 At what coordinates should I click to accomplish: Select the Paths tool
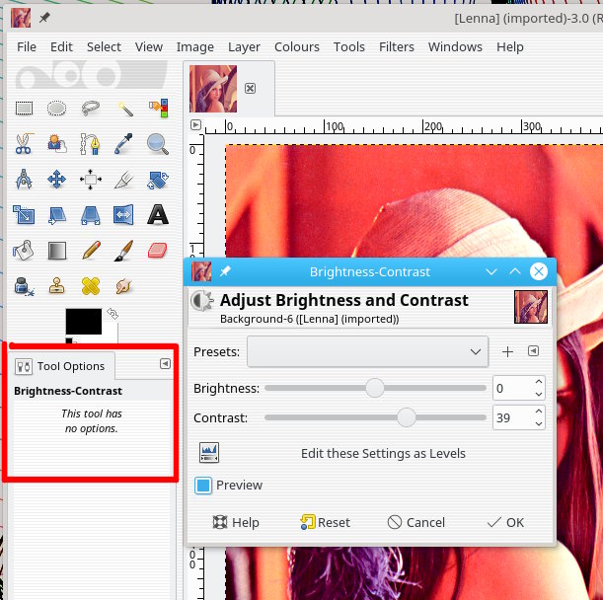(x=91, y=144)
